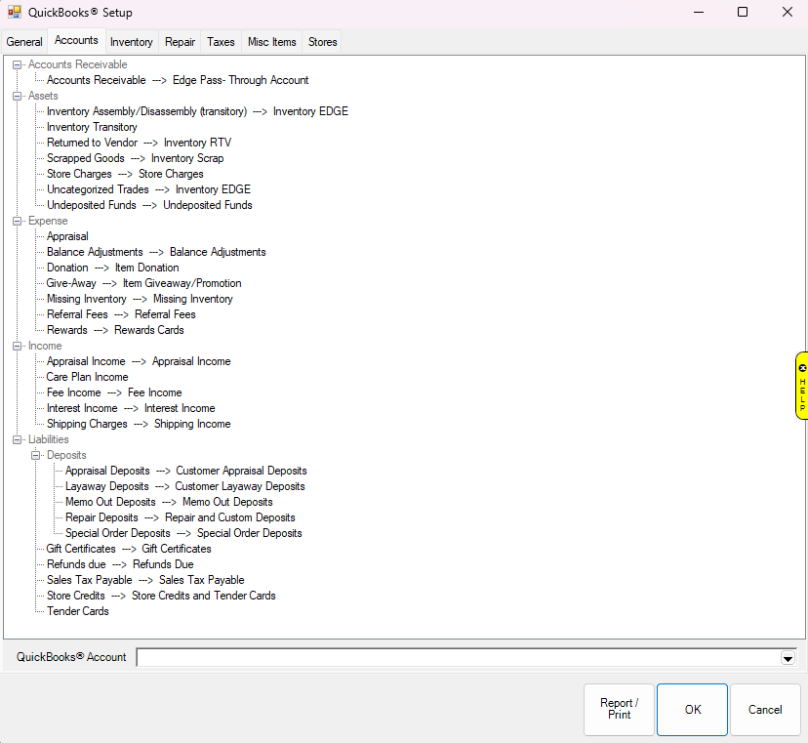808x743 pixels.
Task: Select the Sales Tax Payable entry
Action: 144,580
